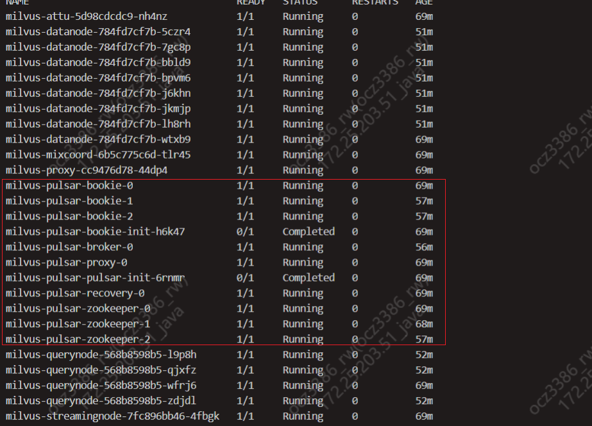Click pod milvus-datanode-784fd7cf7b-7gc8p
Viewport: 592px width, 426px height.
click(98, 47)
